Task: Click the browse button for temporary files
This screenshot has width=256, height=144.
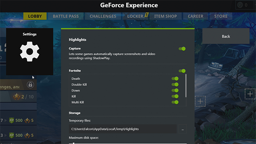Action: pyautogui.click(x=183, y=129)
